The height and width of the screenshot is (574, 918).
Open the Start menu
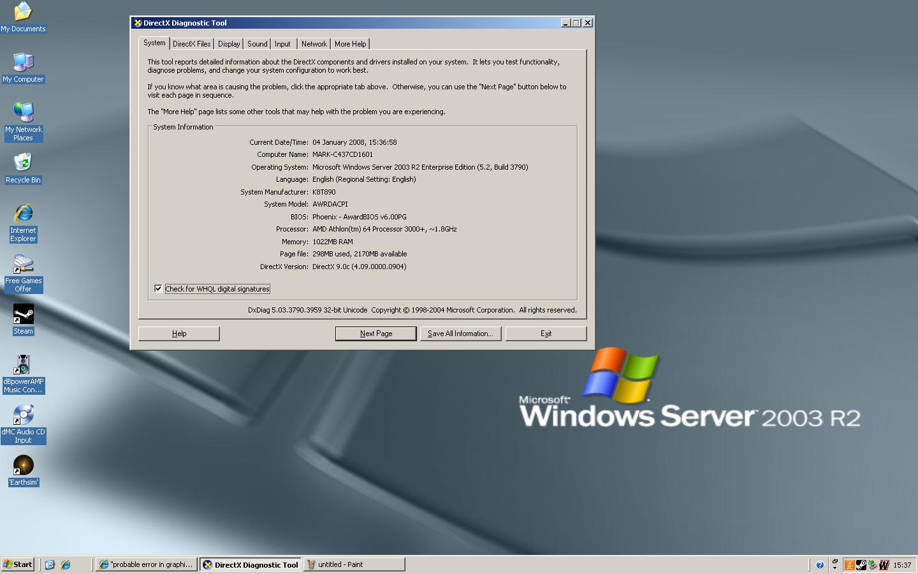(18, 564)
